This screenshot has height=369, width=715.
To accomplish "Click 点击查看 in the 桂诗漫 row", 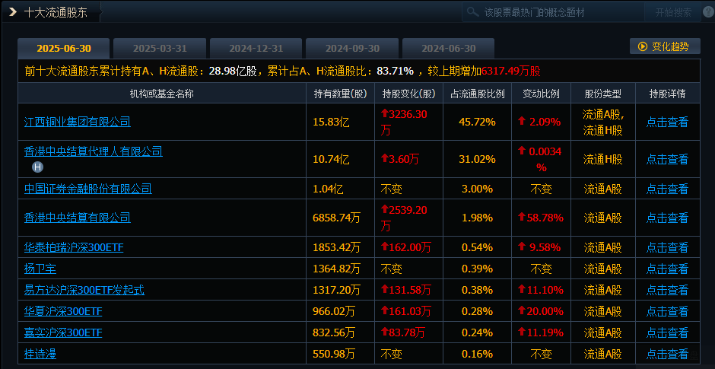I will coord(667,354).
